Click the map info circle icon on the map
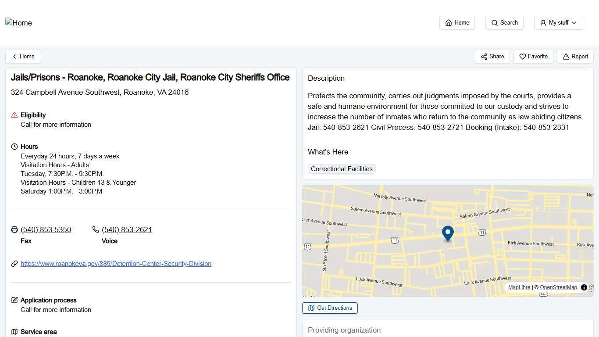The width and height of the screenshot is (599, 337). [x=584, y=287]
